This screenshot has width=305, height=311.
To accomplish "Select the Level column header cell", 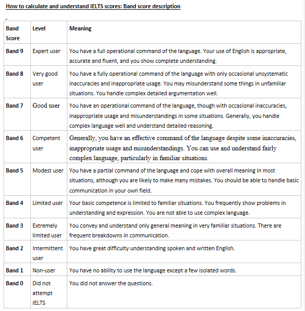I will coord(49,32).
